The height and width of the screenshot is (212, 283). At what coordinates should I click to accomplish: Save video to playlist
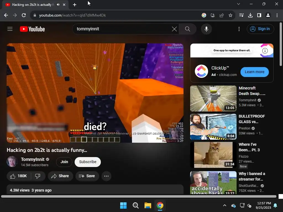(x=87, y=176)
